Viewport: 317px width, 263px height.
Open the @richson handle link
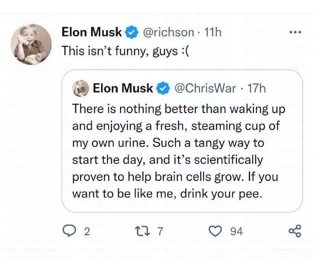click(x=168, y=32)
